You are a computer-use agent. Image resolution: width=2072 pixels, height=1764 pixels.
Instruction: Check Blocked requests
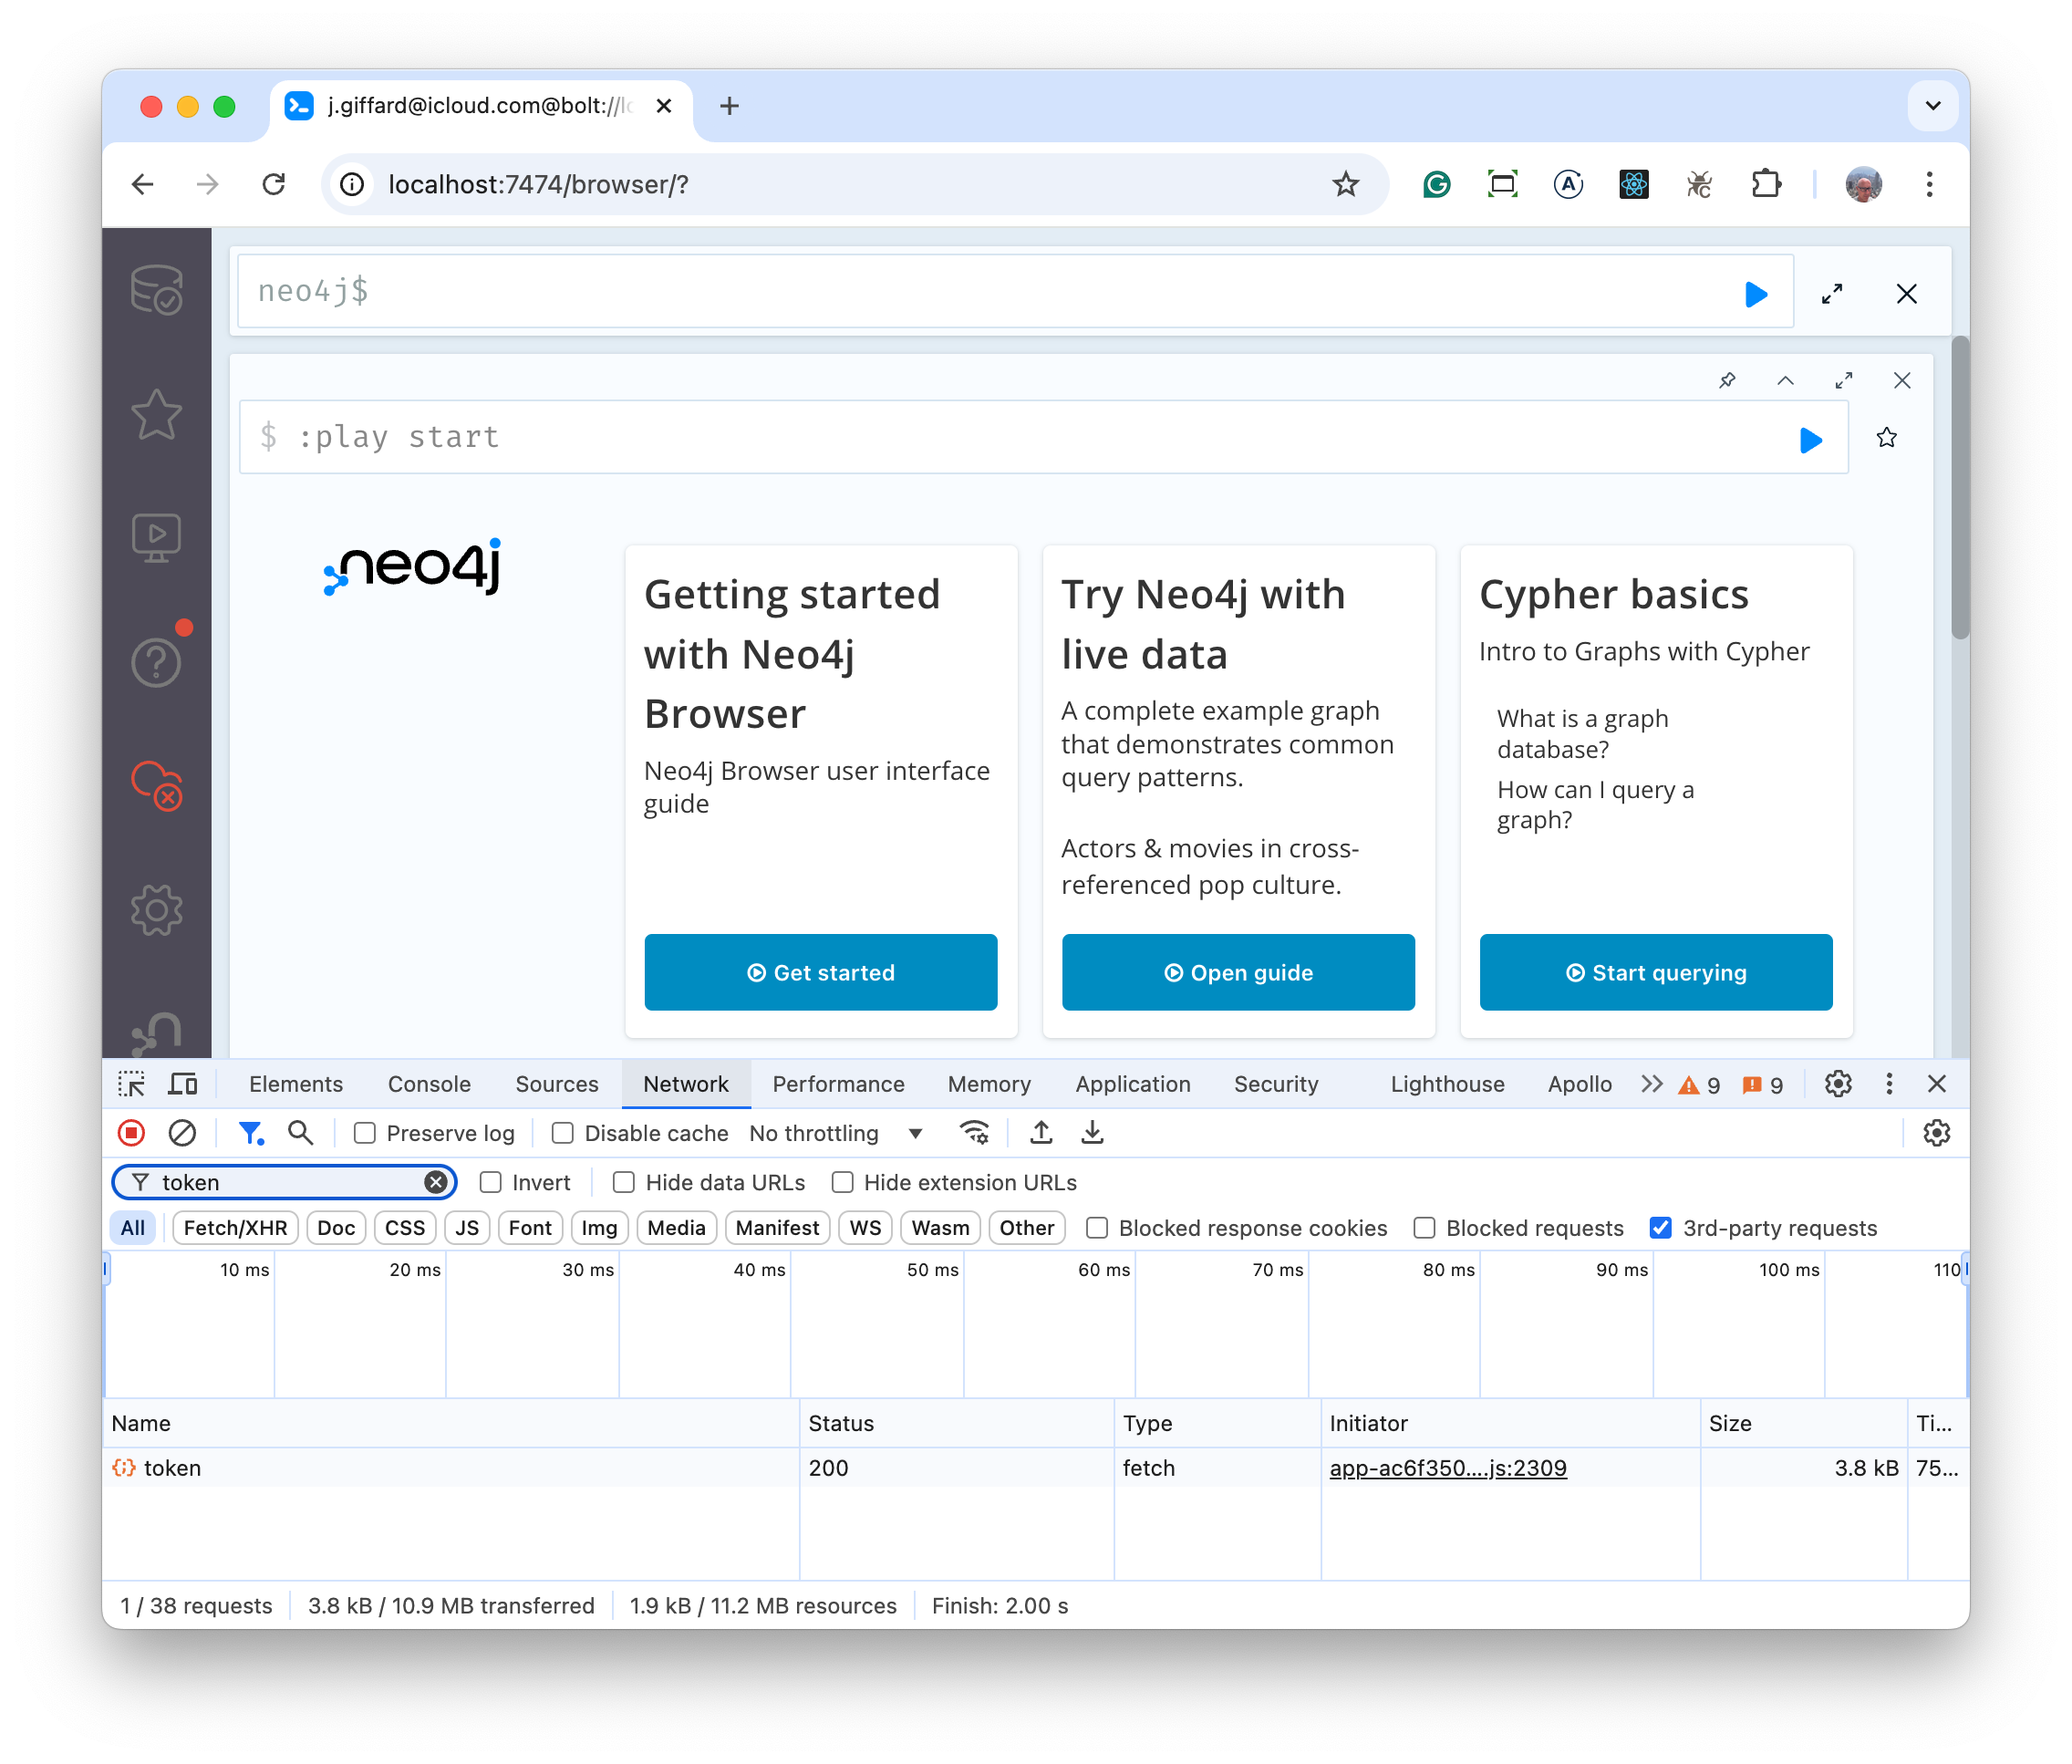pyautogui.click(x=1424, y=1228)
